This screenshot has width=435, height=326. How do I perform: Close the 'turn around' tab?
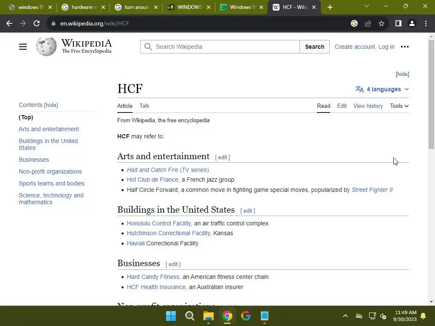(x=156, y=8)
